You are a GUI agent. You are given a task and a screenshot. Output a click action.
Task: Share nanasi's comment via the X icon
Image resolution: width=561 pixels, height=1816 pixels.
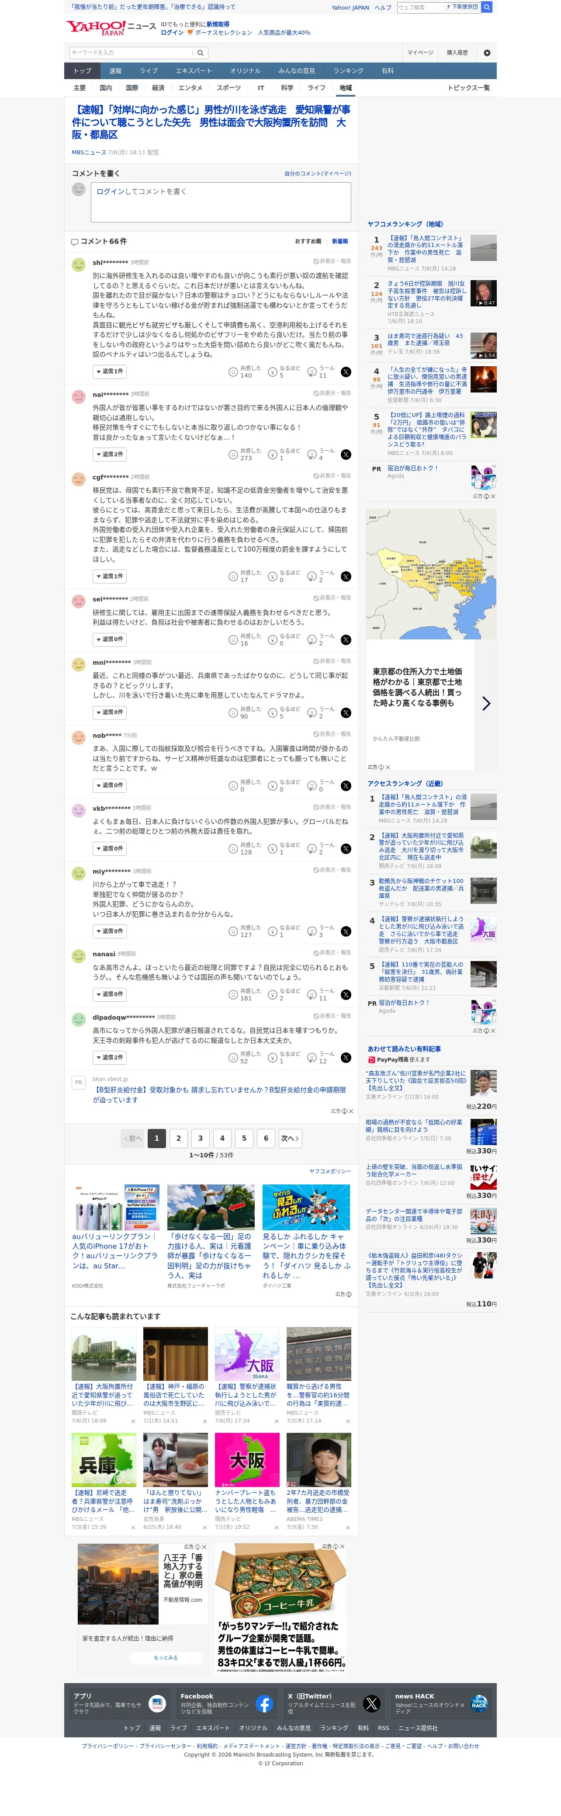(346, 996)
